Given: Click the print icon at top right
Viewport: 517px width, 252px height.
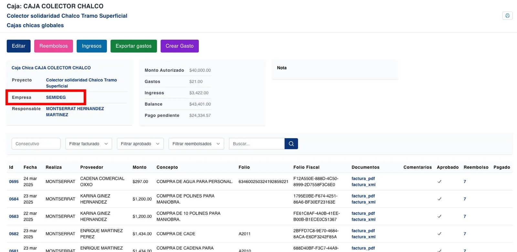Looking at the screenshot, I should [x=507, y=15].
